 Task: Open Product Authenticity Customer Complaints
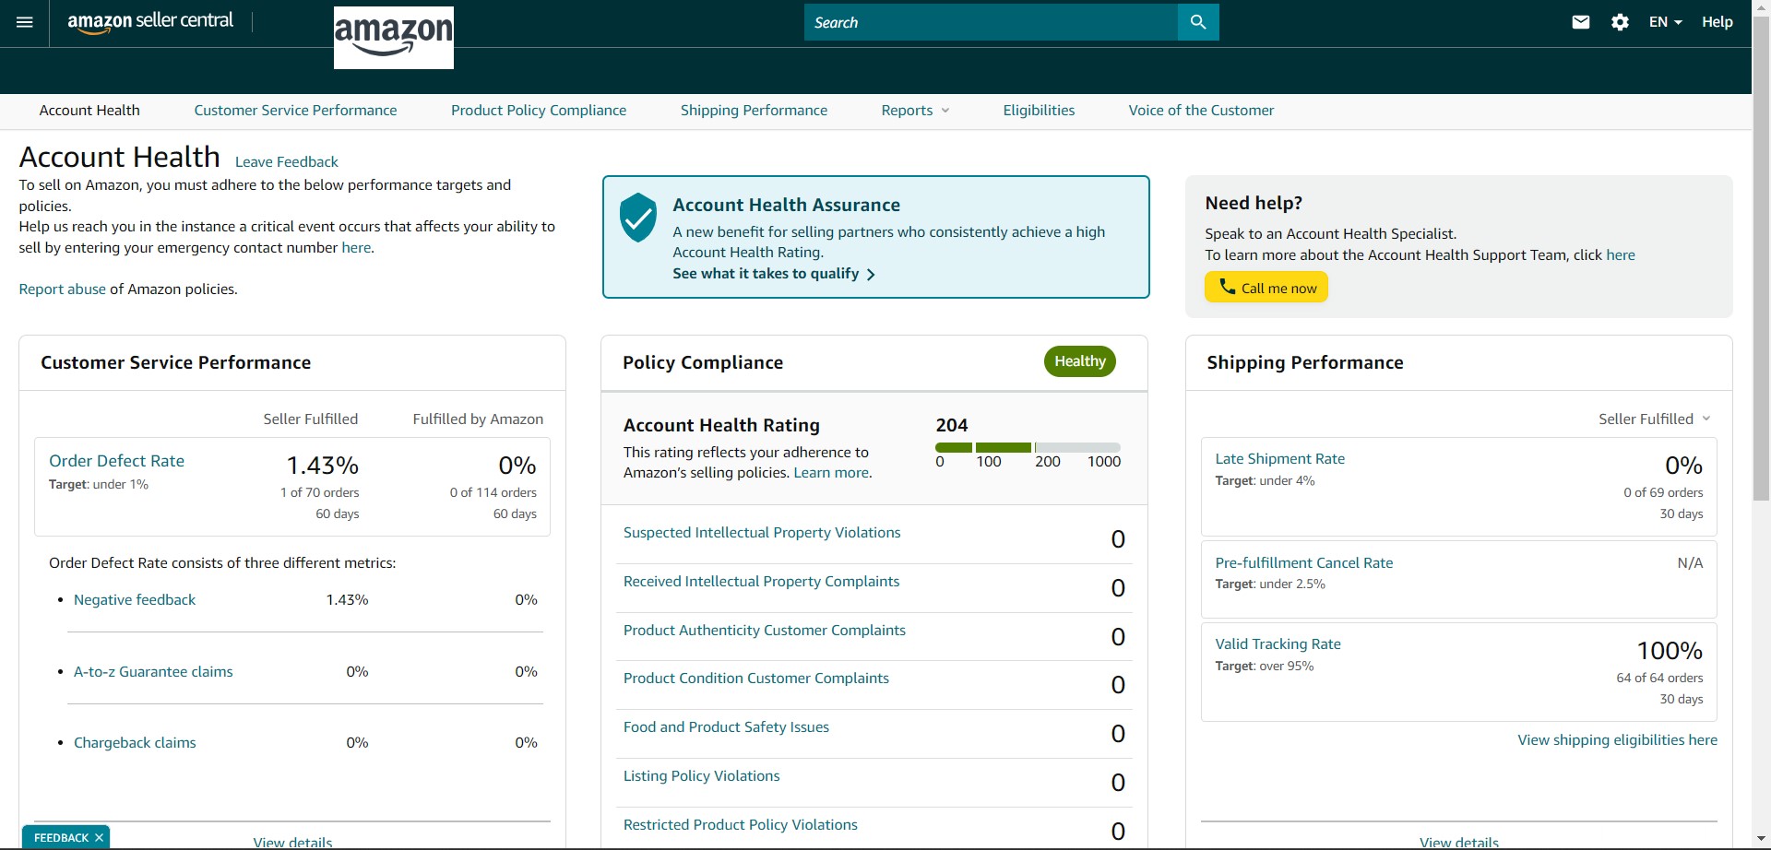pyautogui.click(x=765, y=631)
